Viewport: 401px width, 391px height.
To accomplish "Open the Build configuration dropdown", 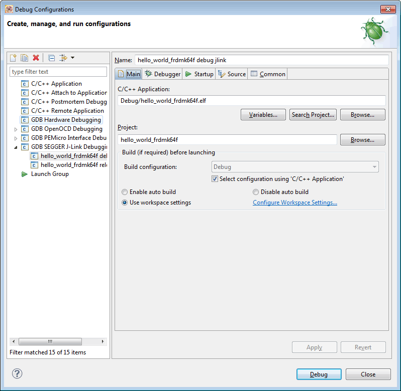I will coord(295,167).
